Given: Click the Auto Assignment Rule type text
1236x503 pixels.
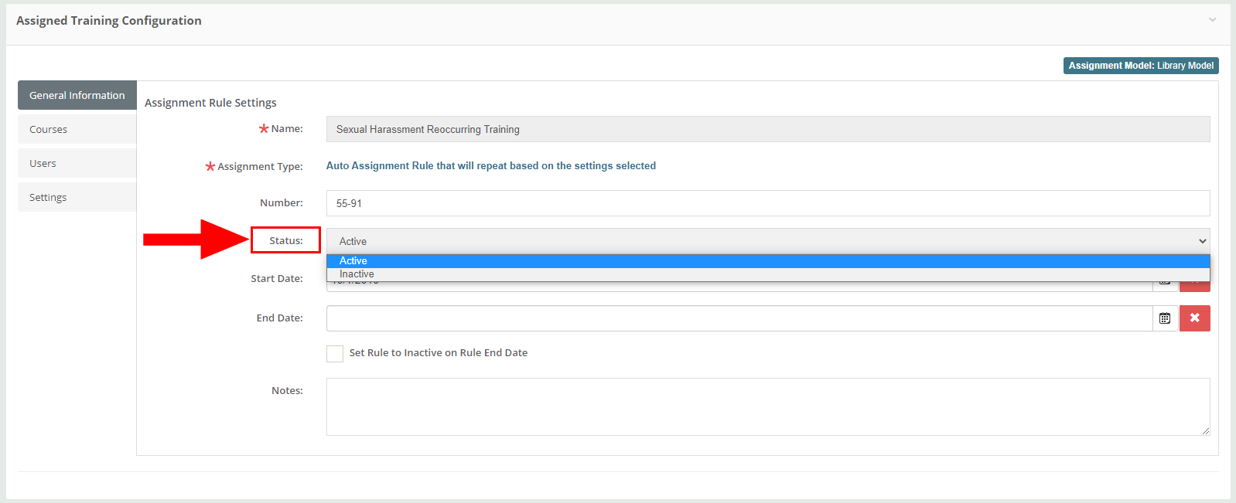Looking at the screenshot, I should pyautogui.click(x=491, y=165).
